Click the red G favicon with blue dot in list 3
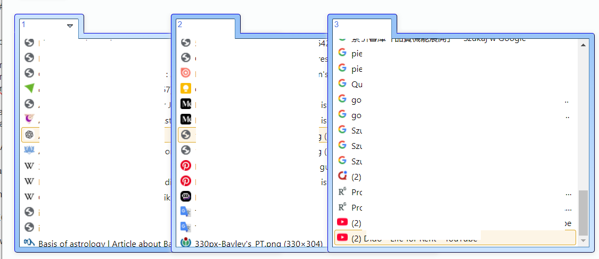Image resolution: width=599 pixels, height=259 pixels. (342, 176)
